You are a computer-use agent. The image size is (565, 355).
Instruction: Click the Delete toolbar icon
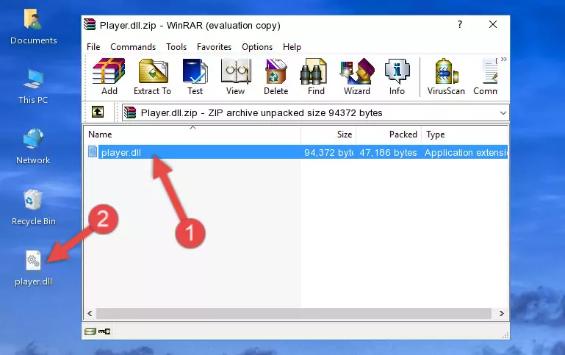coord(276,76)
